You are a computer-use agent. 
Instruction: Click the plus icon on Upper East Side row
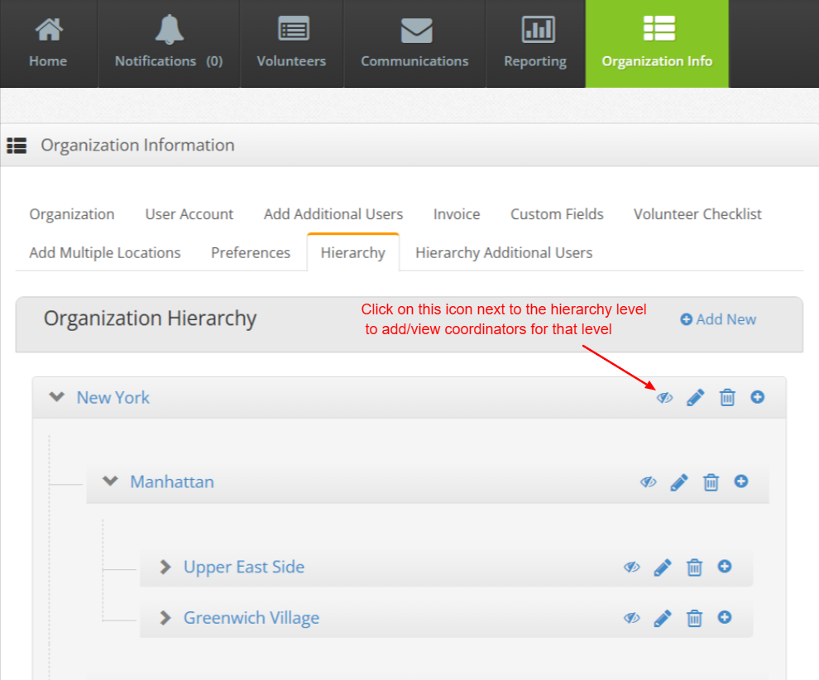tap(725, 567)
